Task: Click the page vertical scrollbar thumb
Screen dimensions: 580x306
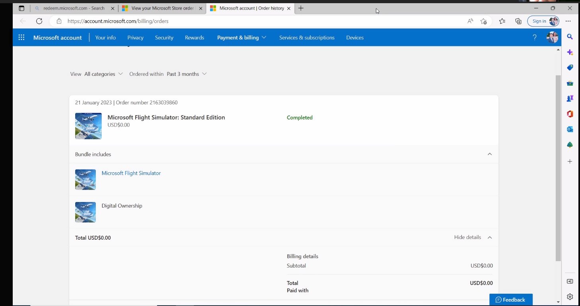Action: (x=558, y=167)
